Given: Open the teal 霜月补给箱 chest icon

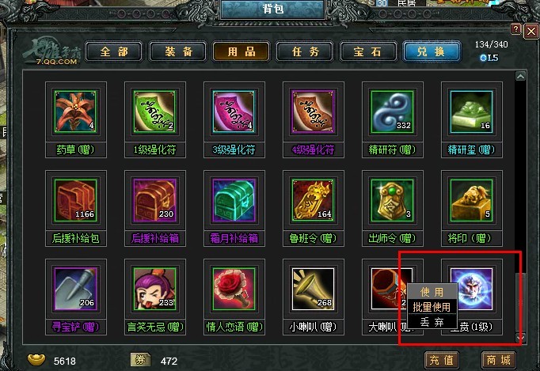Looking at the screenshot, I should coord(234,200).
